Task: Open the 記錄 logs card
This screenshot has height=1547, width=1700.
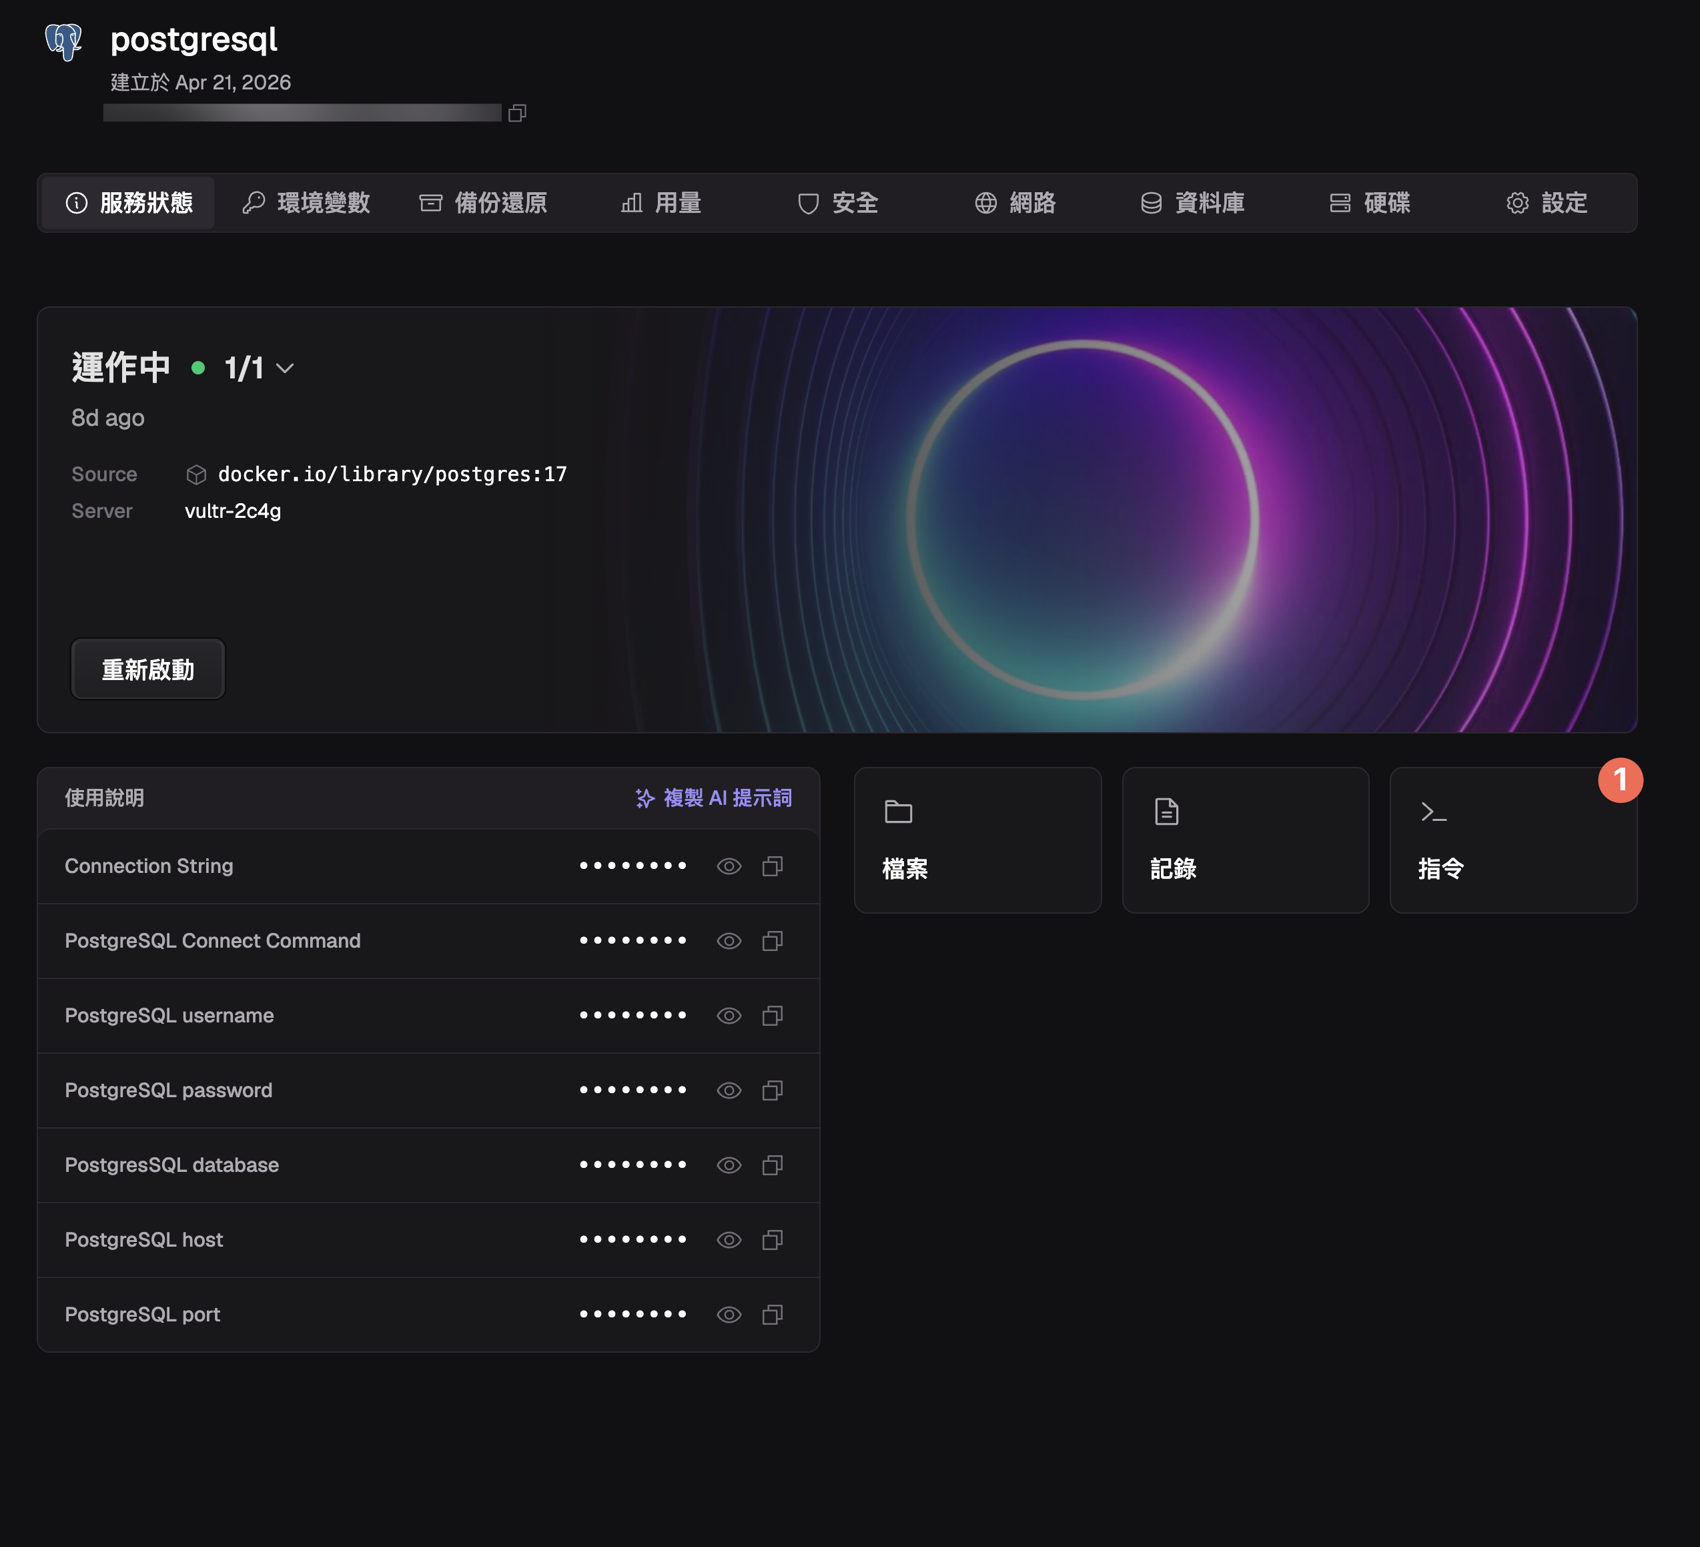Action: tap(1246, 840)
